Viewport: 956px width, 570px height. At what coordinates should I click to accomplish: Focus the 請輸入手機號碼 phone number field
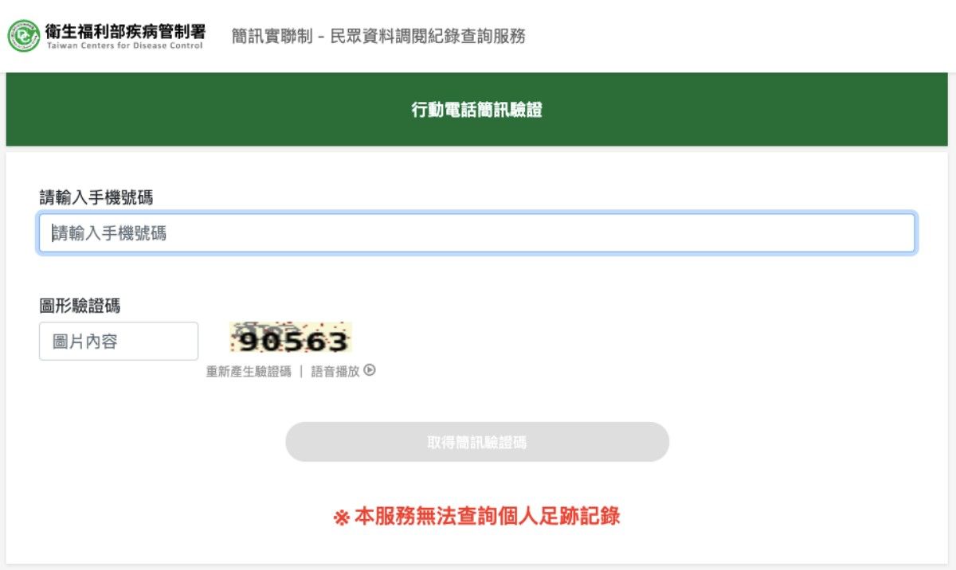pyautogui.click(x=477, y=233)
